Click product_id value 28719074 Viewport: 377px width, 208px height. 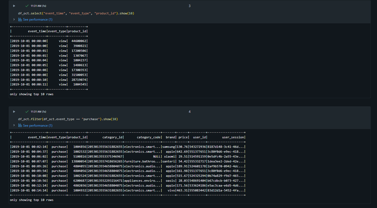click(79, 79)
